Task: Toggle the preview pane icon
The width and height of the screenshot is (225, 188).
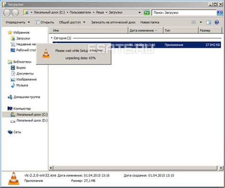Action: 208,22
